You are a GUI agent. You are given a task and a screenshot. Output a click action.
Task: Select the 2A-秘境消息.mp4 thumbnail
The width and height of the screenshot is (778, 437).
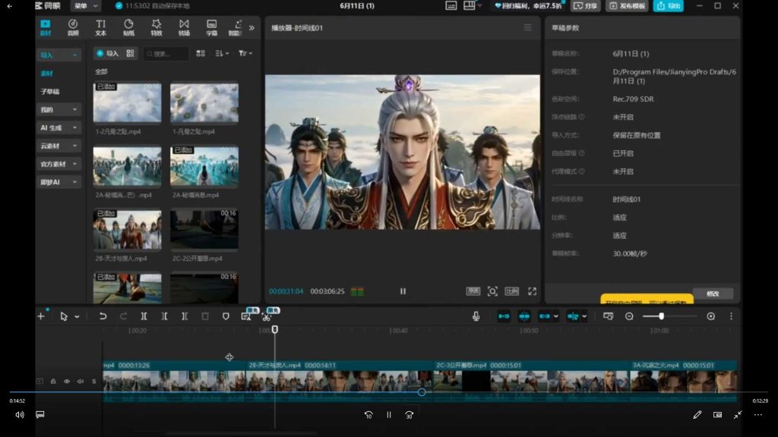(x=204, y=166)
